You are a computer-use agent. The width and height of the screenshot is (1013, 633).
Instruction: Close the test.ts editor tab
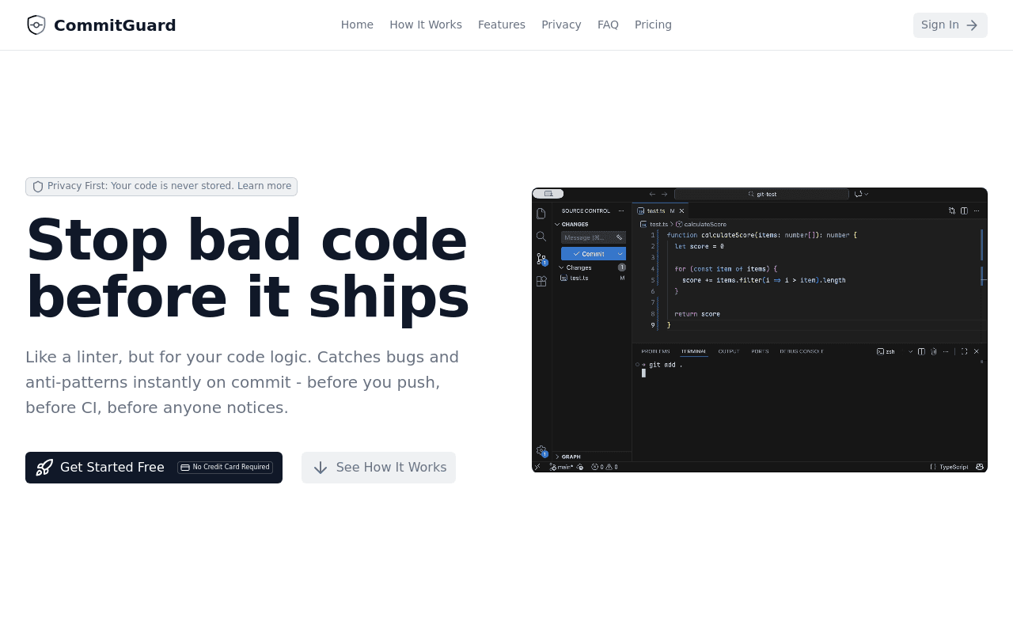click(x=682, y=210)
